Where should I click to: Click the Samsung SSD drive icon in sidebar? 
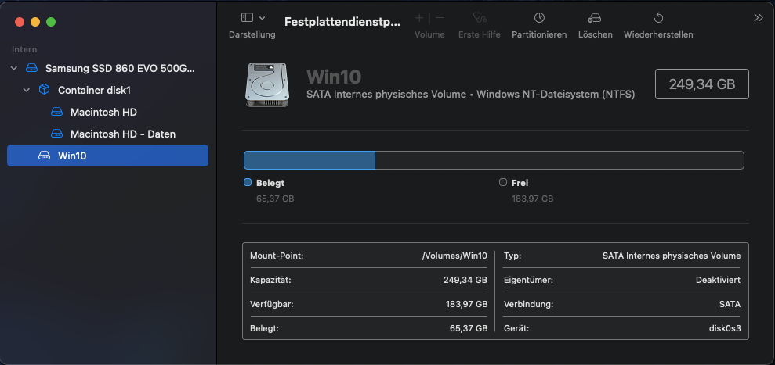click(x=31, y=69)
